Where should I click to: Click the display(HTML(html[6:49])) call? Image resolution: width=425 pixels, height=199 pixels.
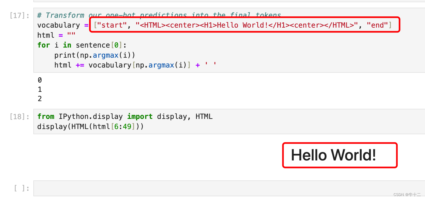point(90,126)
